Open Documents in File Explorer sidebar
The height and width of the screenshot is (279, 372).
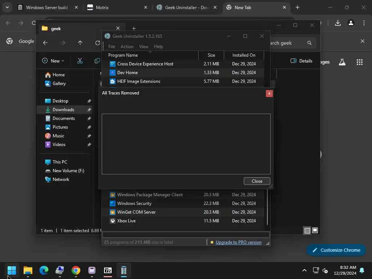[x=64, y=118]
